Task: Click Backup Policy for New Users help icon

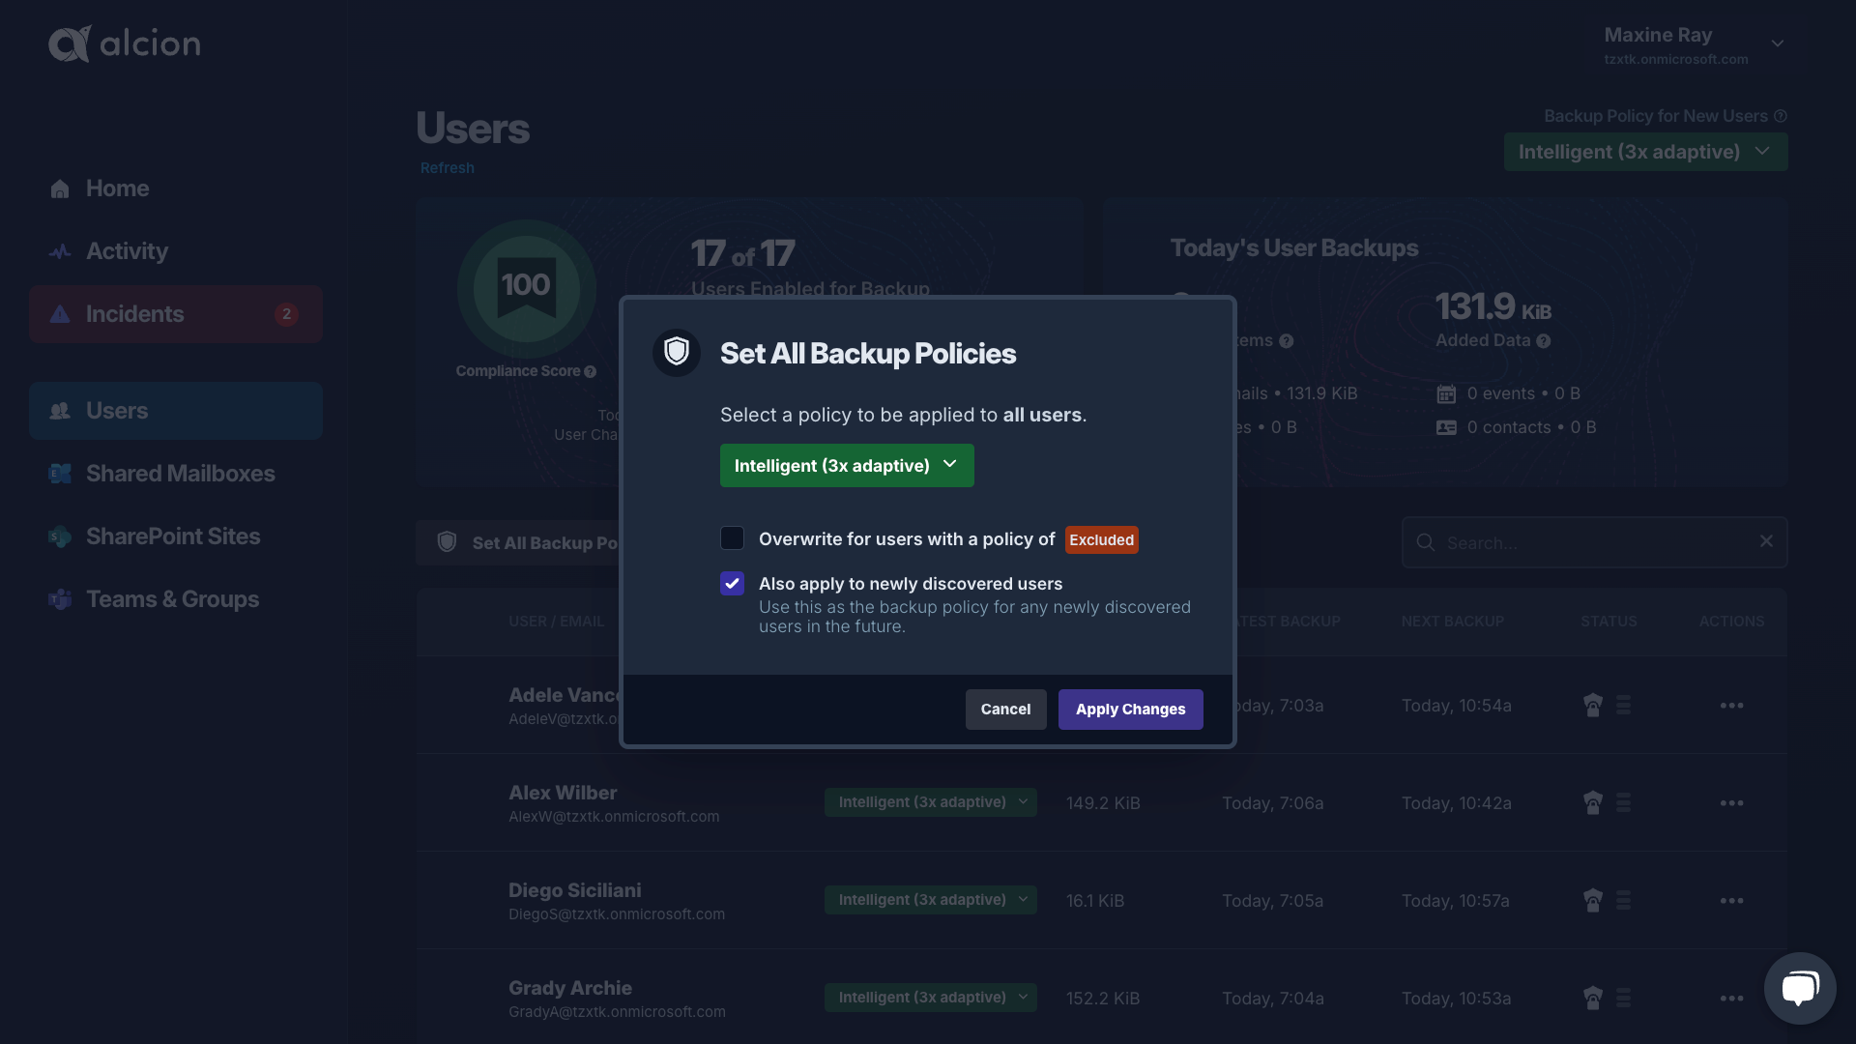Action: (1781, 116)
